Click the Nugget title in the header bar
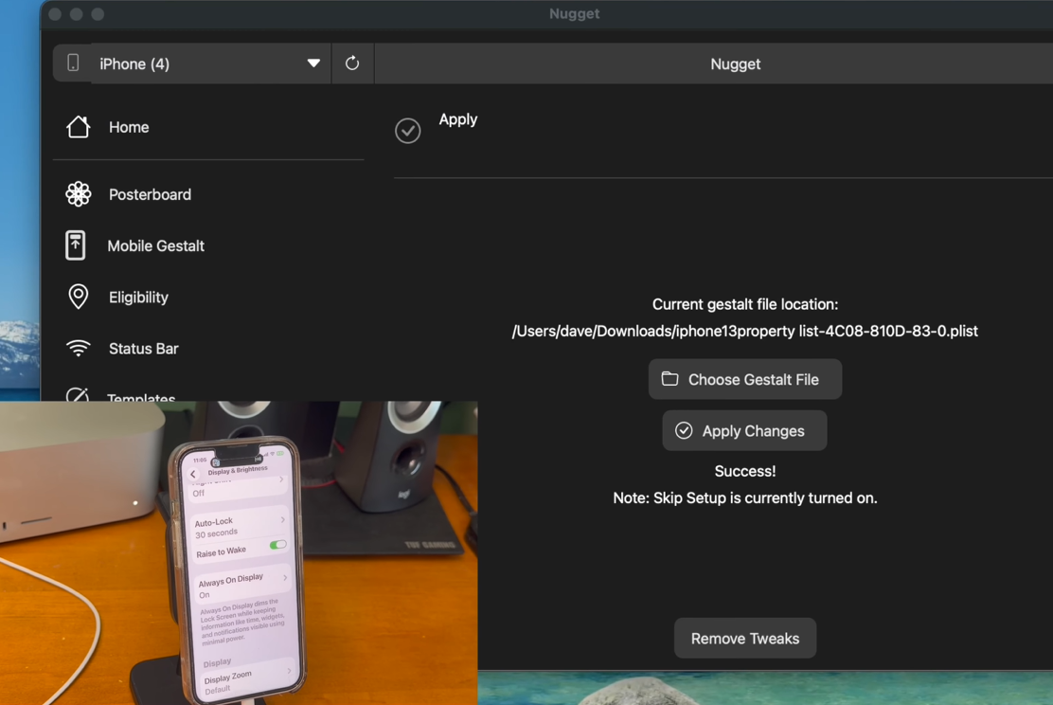The width and height of the screenshot is (1053, 705). (x=736, y=63)
